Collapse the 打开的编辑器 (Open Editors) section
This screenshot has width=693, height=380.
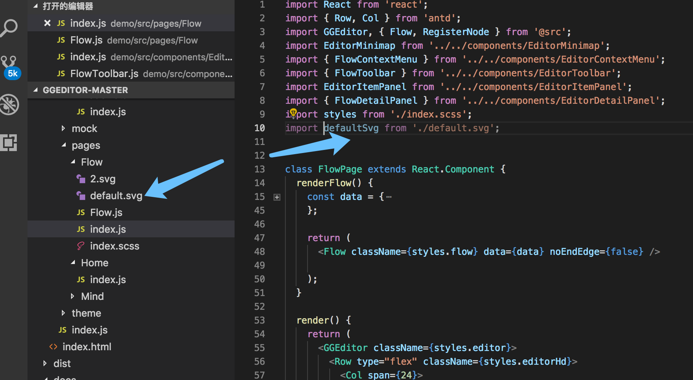click(35, 6)
